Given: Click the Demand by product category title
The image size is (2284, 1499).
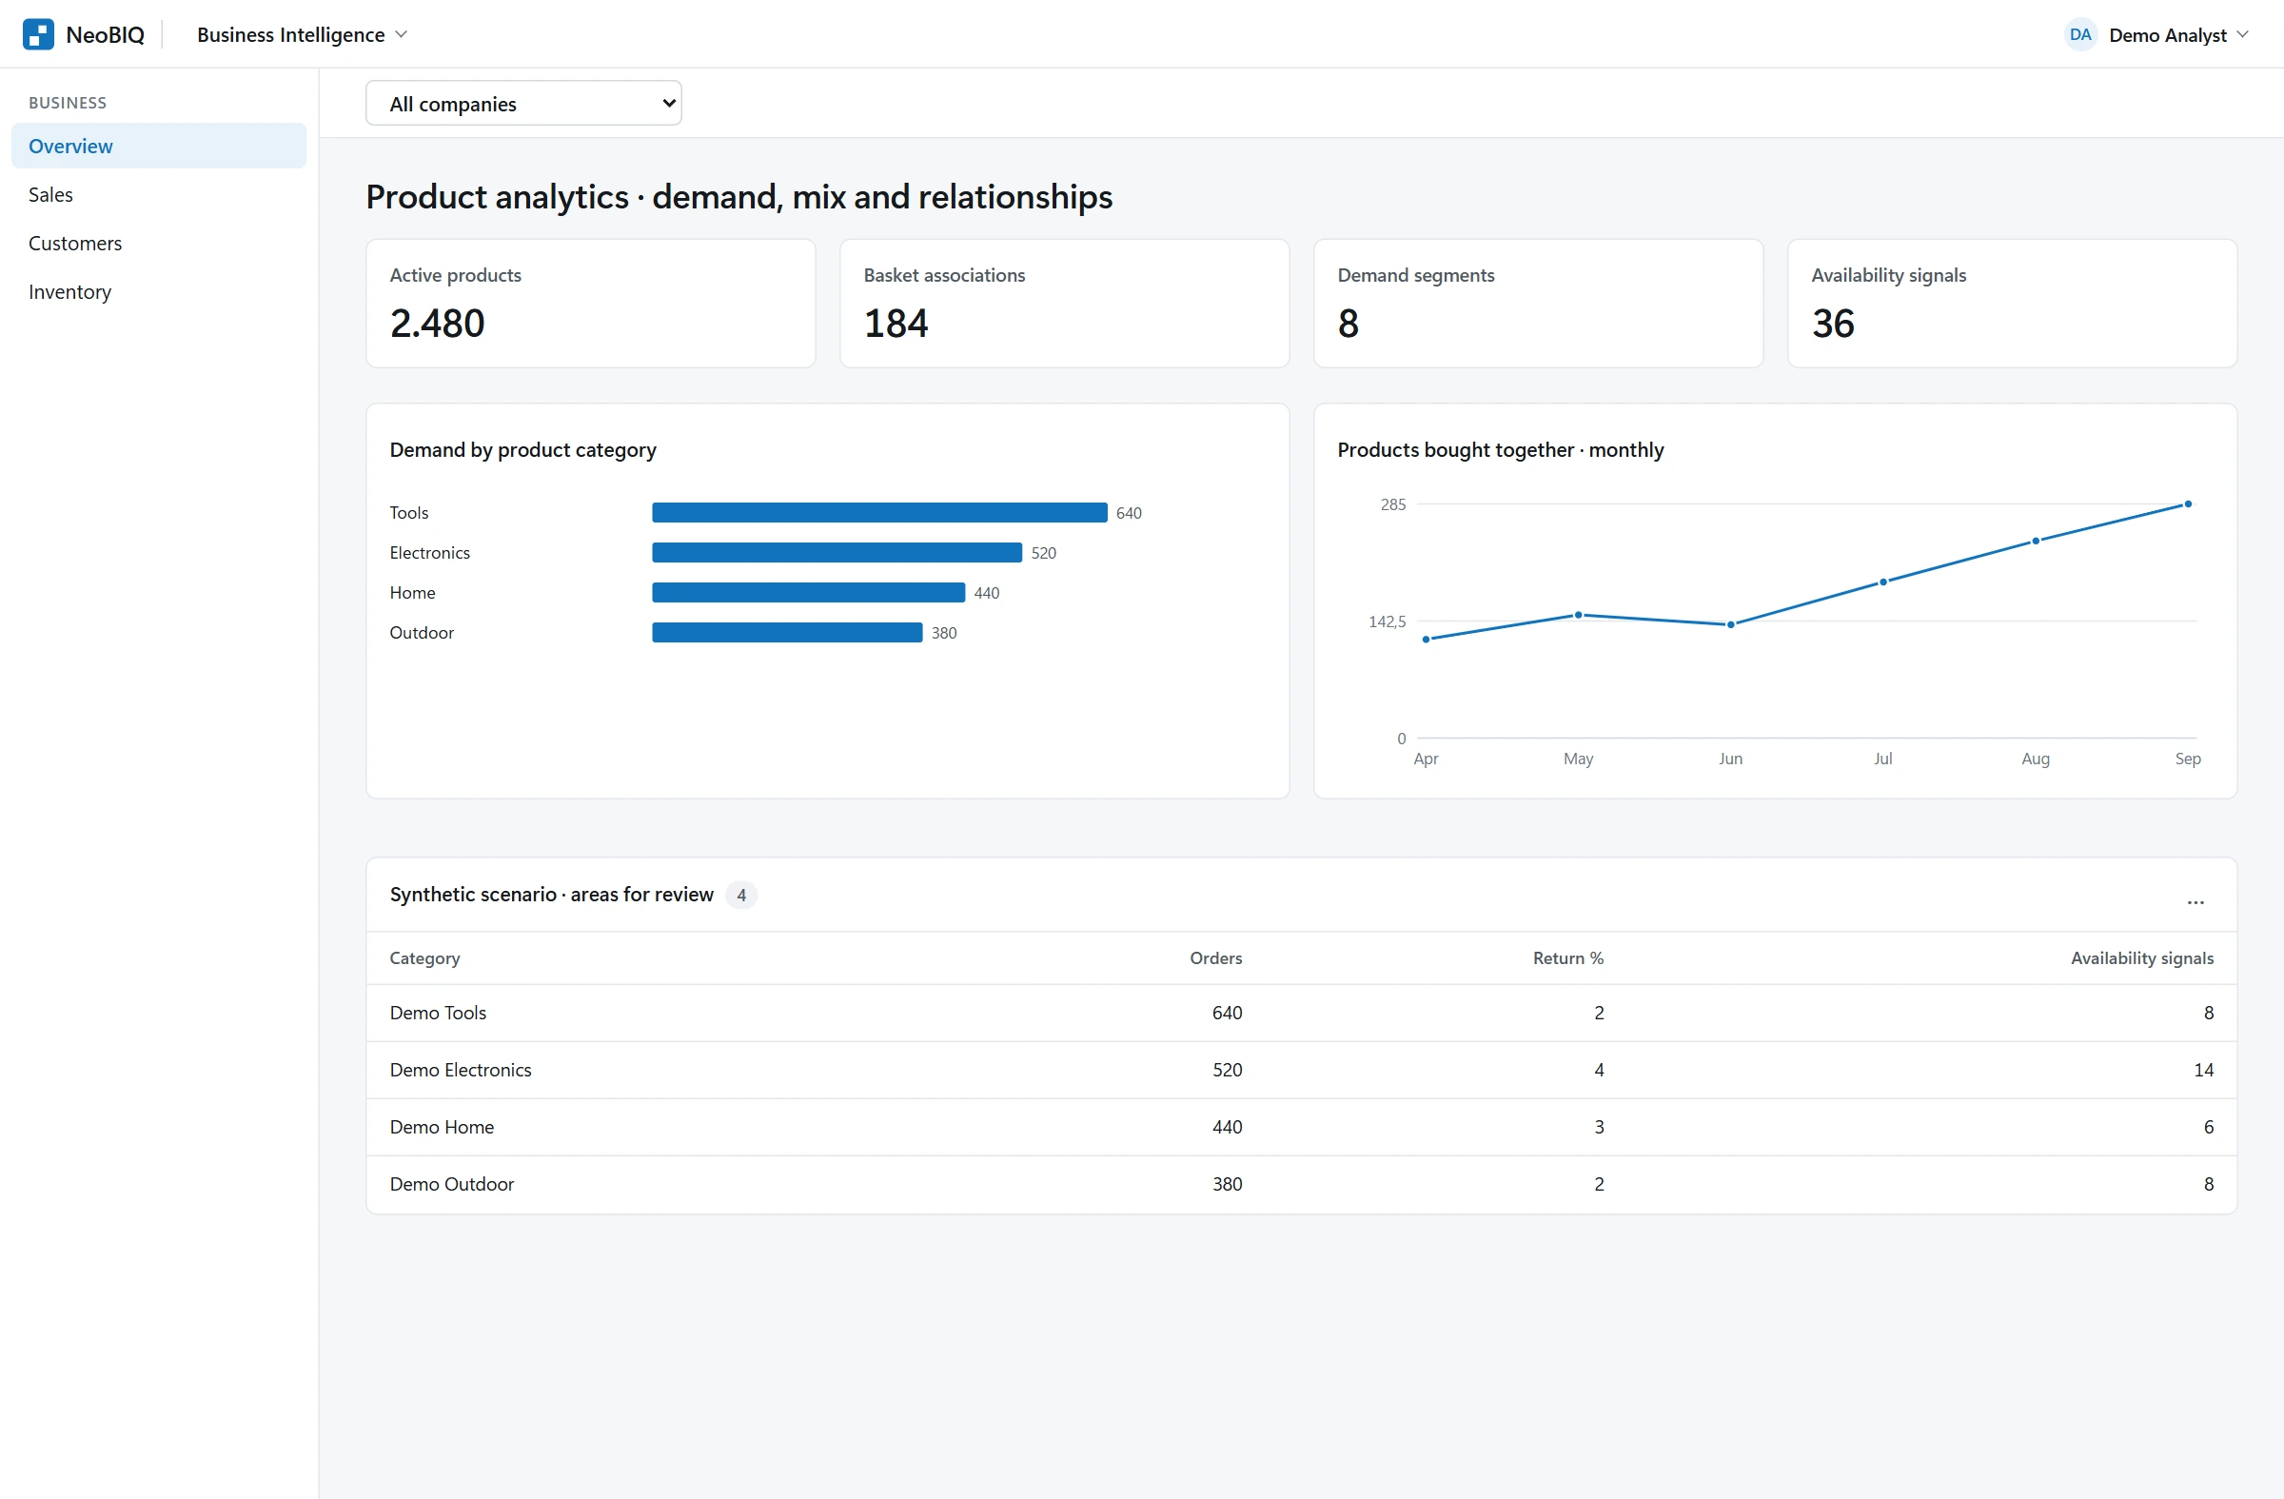Looking at the screenshot, I should point(523,449).
